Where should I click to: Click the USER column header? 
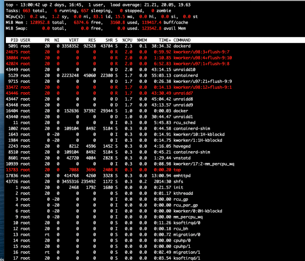[25, 40]
